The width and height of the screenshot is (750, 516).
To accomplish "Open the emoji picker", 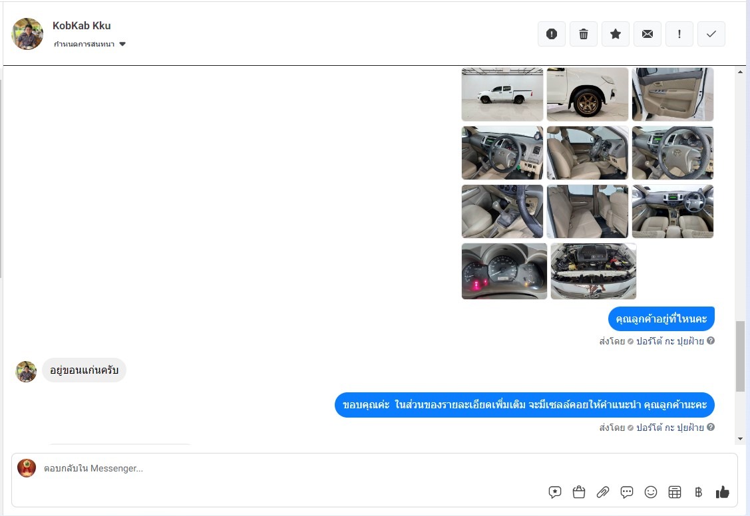I will [651, 492].
